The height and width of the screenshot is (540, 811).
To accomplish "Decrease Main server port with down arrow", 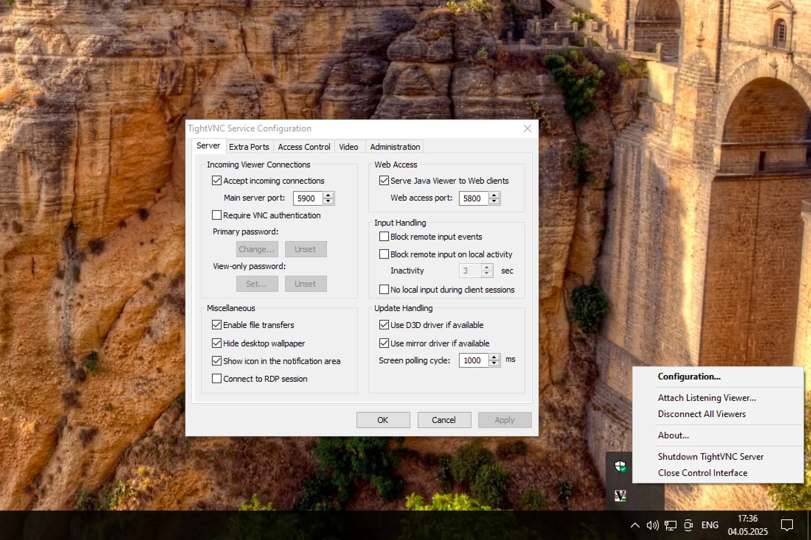I will pos(328,201).
